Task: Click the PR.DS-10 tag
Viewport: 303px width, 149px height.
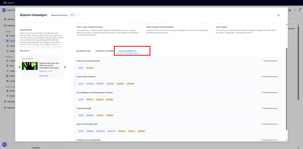Action: tap(132, 131)
